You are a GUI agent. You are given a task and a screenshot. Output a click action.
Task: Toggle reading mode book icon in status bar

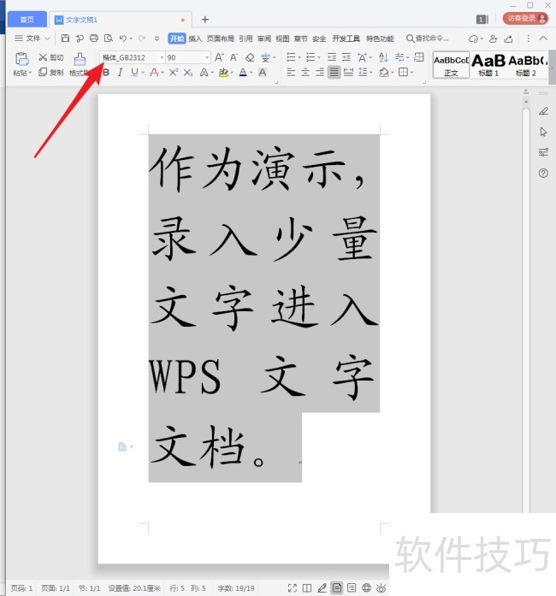pos(307,588)
